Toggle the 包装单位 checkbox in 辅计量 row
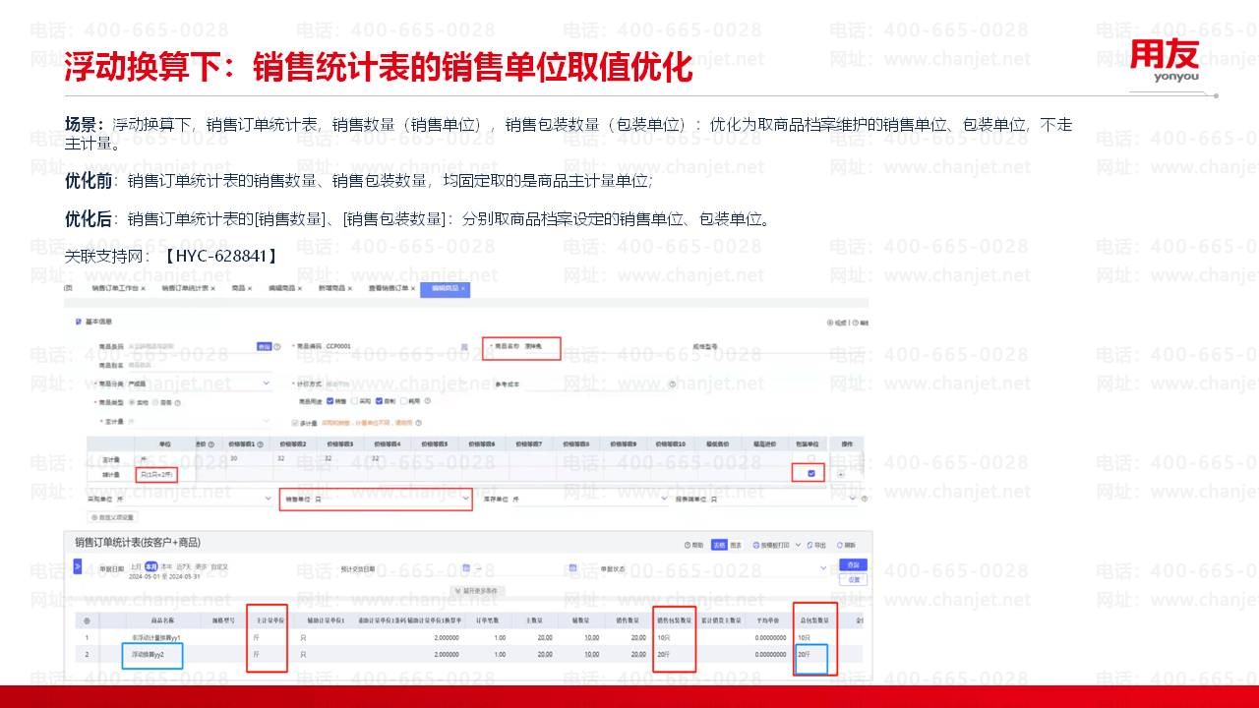Image resolution: width=1259 pixels, height=708 pixels. pyautogui.click(x=811, y=473)
